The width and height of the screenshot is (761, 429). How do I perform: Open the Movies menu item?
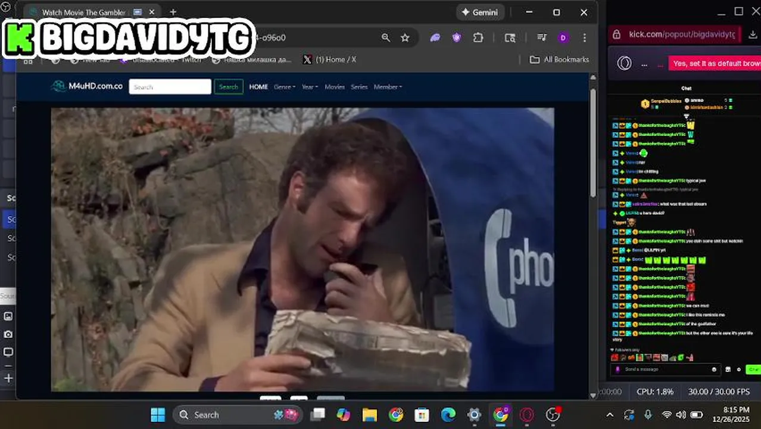coord(335,86)
